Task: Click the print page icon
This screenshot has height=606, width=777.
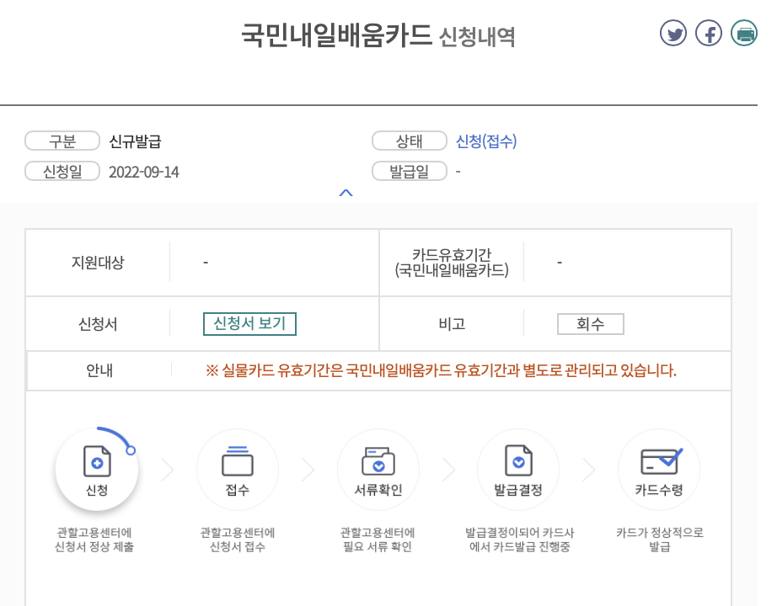Action: click(744, 33)
